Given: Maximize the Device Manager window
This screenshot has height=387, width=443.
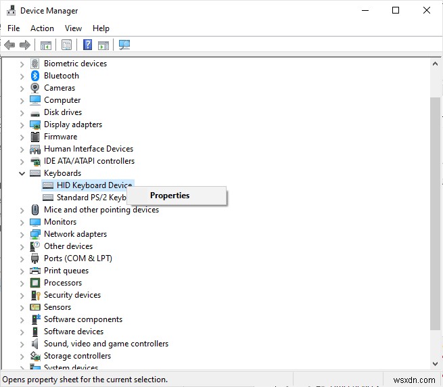Looking at the screenshot, I should coord(396,10).
